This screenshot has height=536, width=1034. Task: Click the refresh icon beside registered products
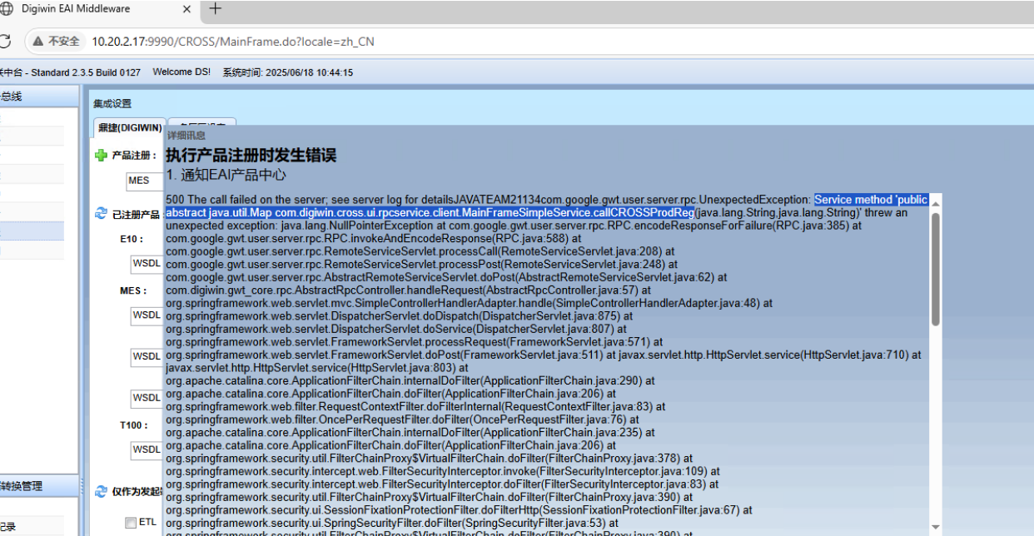(102, 214)
